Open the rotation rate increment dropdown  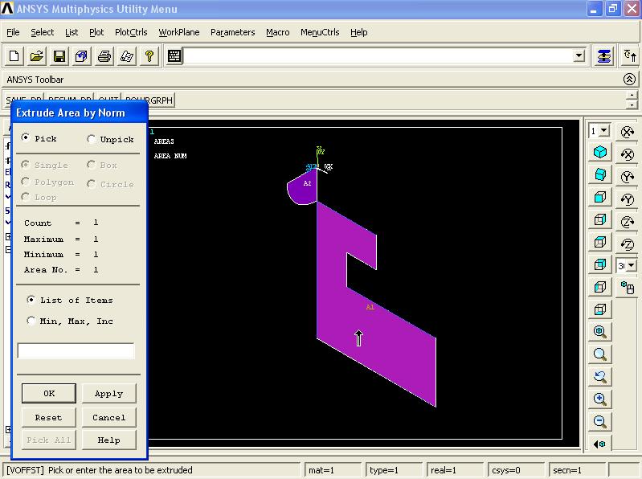pos(631,266)
